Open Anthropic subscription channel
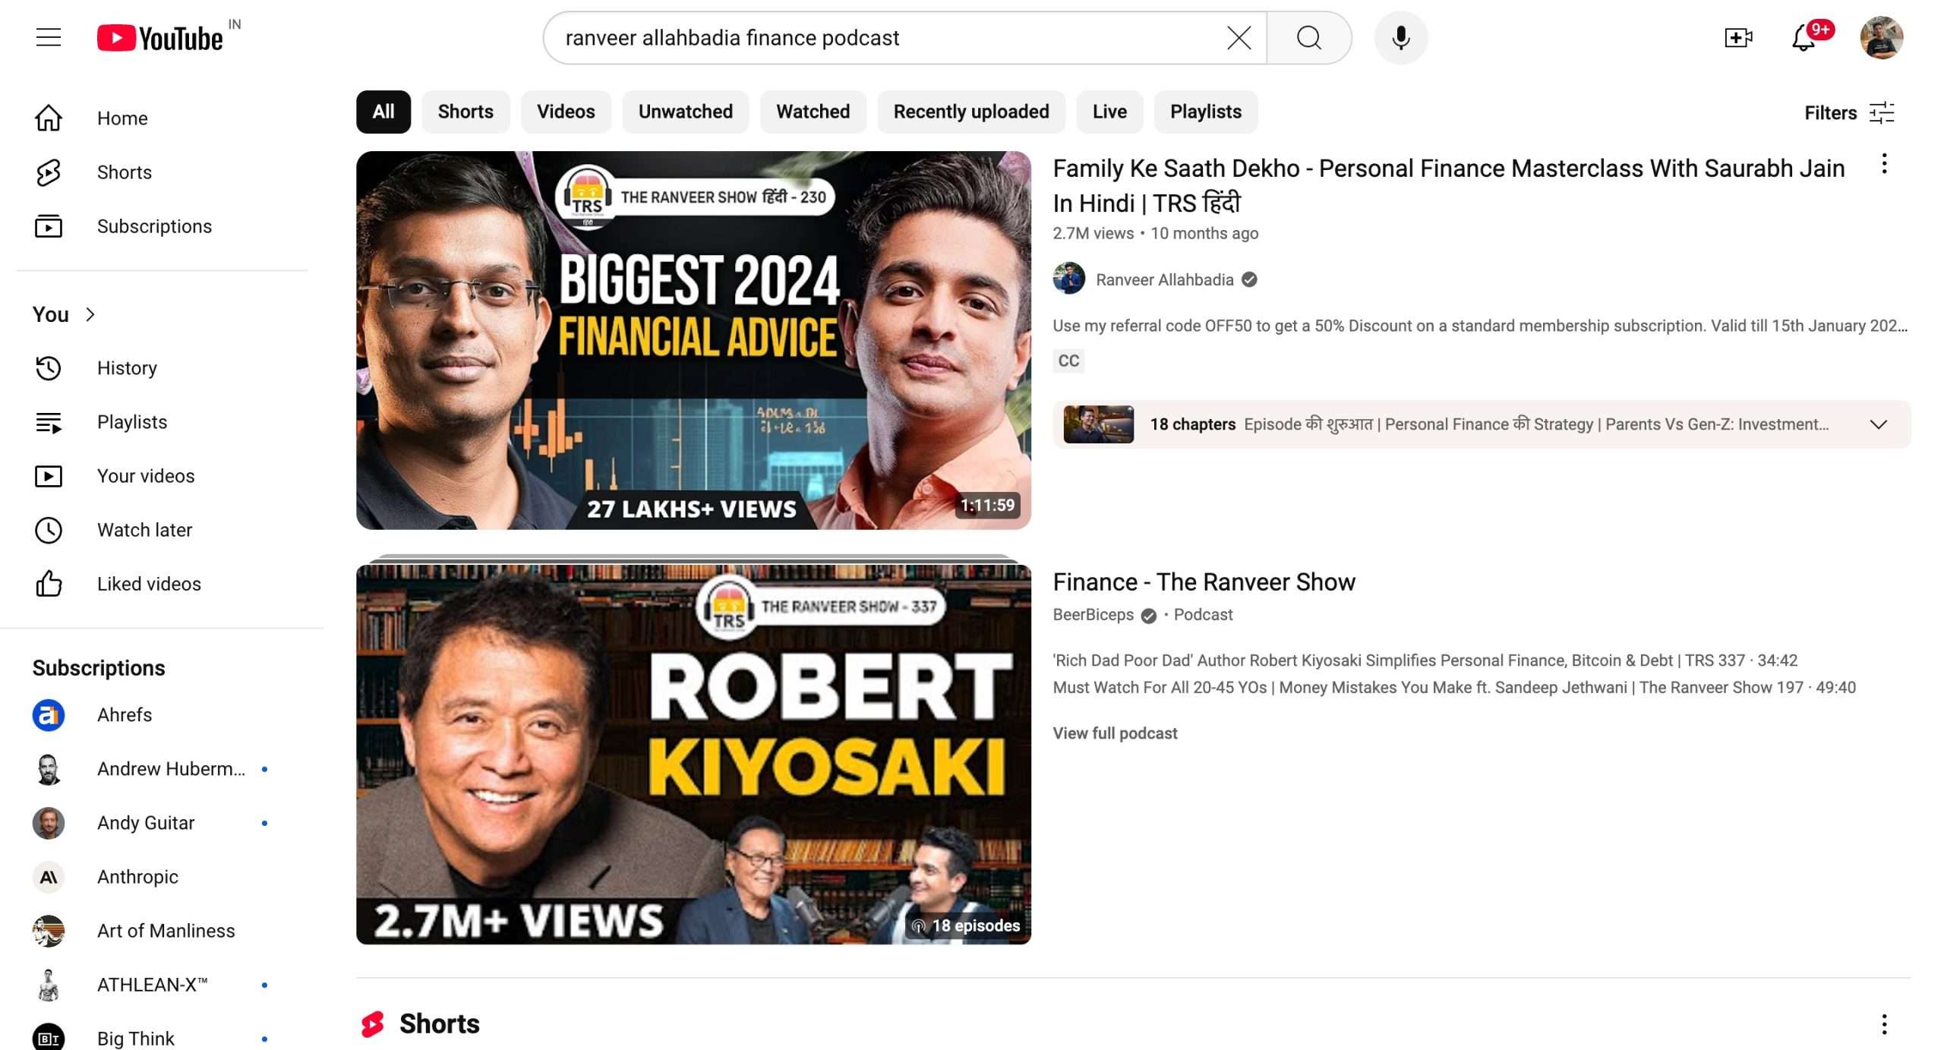This screenshot has height=1050, width=1944. pos(162,877)
